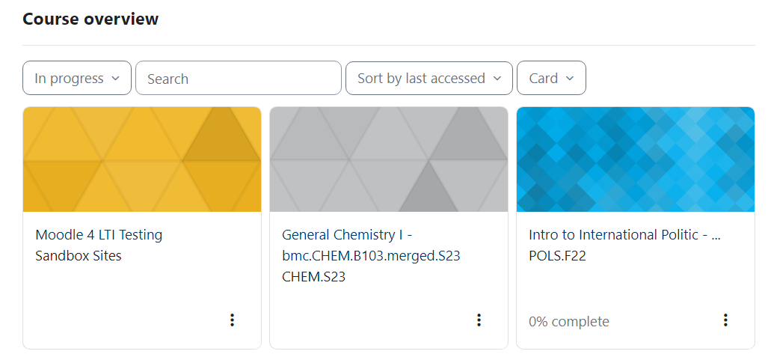Open the Card view layout dropdown
This screenshot has width=771, height=363.
click(x=551, y=79)
